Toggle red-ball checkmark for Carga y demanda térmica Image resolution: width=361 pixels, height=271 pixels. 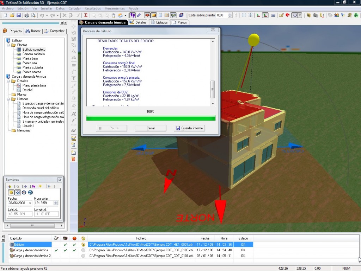click(74, 250)
